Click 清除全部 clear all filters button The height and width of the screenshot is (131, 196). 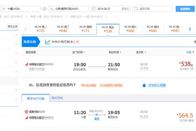[13, 27]
